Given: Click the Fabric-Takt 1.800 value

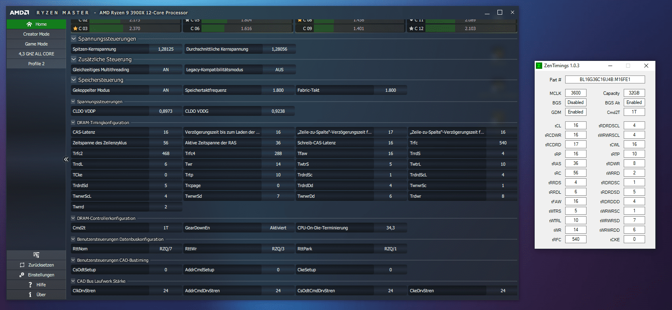Looking at the screenshot, I should pyautogui.click(x=391, y=90).
